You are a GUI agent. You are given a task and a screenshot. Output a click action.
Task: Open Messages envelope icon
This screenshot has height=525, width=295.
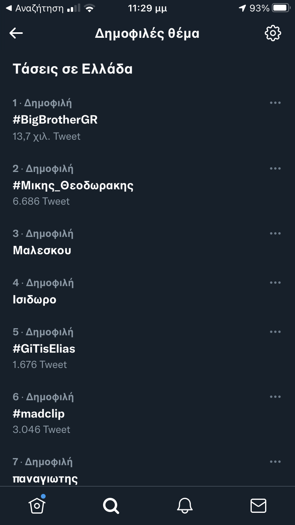pyautogui.click(x=258, y=505)
